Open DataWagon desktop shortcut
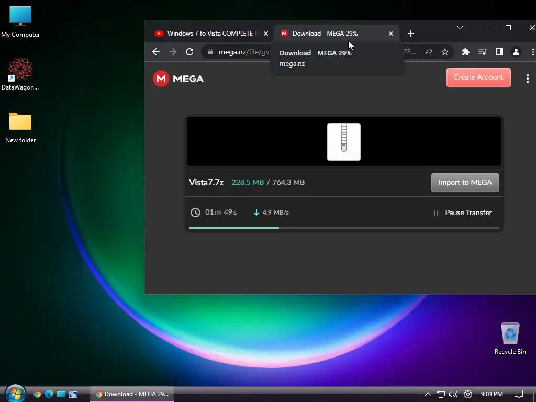536x402 pixels. coord(20,74)
